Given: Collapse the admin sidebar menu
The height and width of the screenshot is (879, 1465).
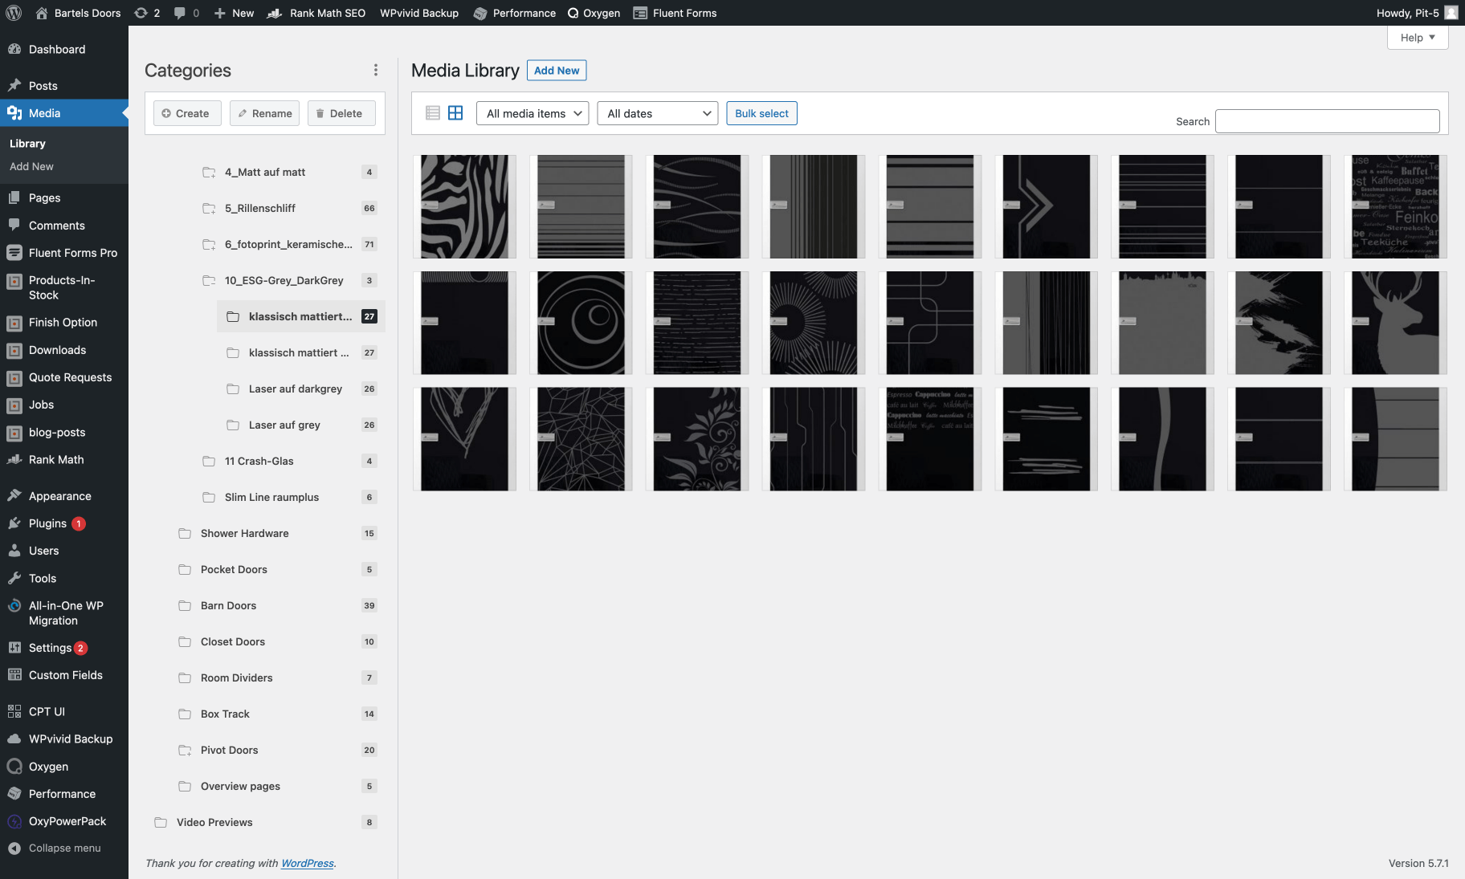Looking at the screenshot, I should (x=64, y=848).
